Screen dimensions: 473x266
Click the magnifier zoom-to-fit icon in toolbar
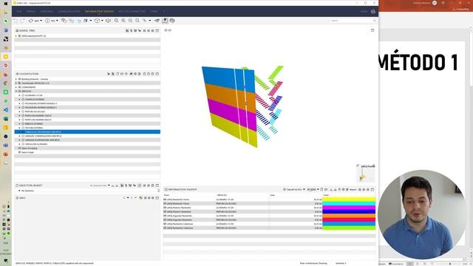pos(117,21)
